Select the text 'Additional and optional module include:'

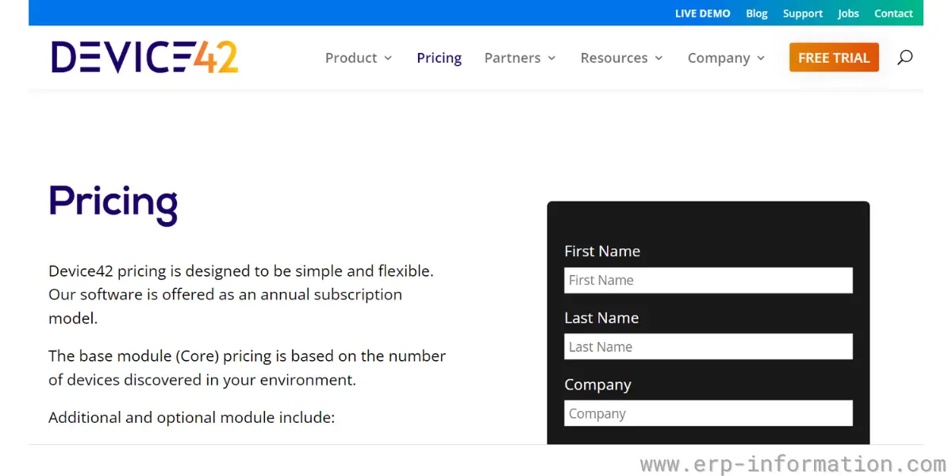click(192, 417)
